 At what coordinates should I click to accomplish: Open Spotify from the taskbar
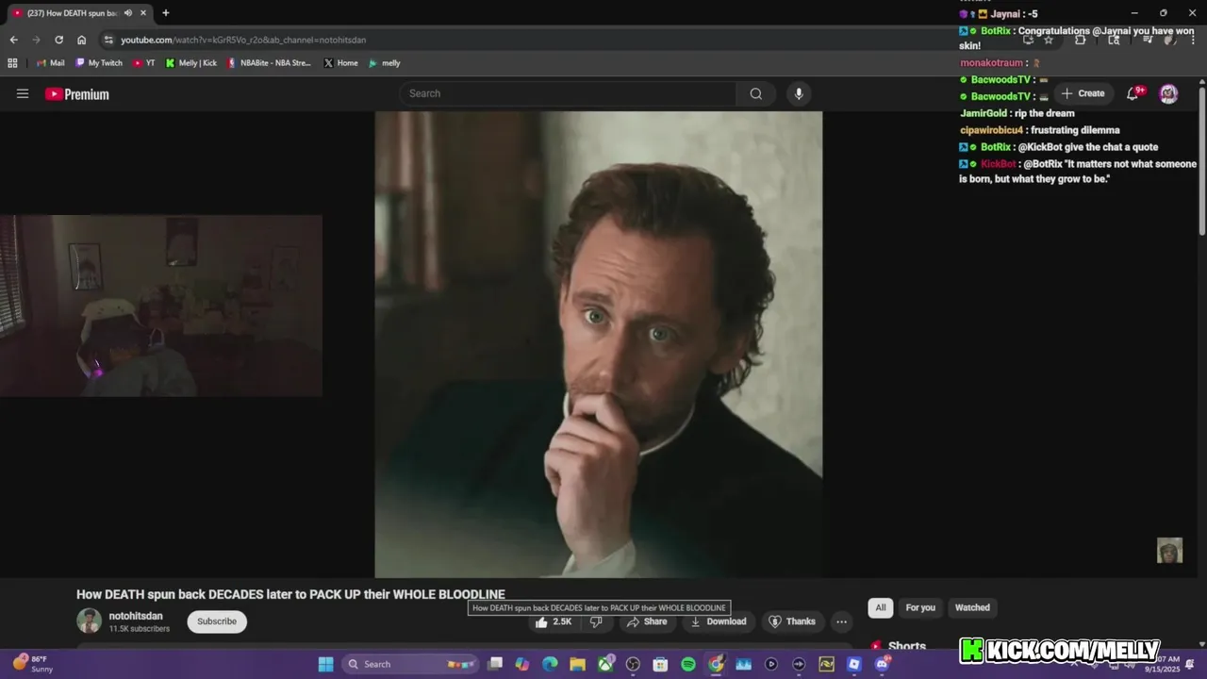tap(688, 664)
